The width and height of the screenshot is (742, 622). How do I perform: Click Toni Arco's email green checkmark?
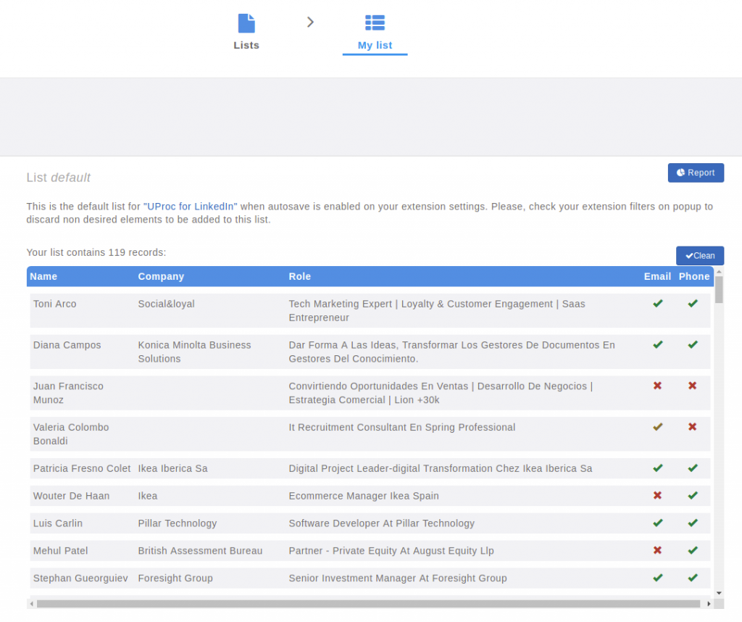click(x=657, y=304)
